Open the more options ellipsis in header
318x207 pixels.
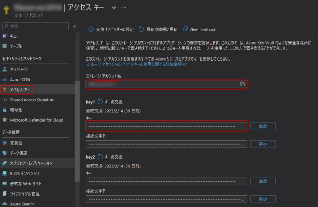(124, 8)
